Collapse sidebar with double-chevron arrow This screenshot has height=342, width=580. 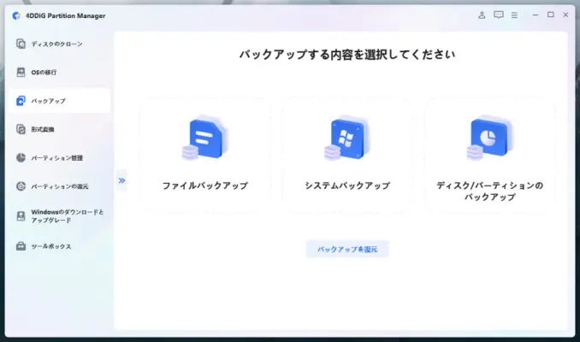tap(121, 180)
